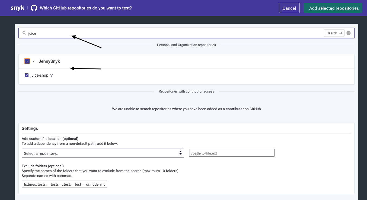Uncheck the JennySnyk organization checkbox
Screen dimensions: 367x200
pyautogui.click(x=27, y=61)
